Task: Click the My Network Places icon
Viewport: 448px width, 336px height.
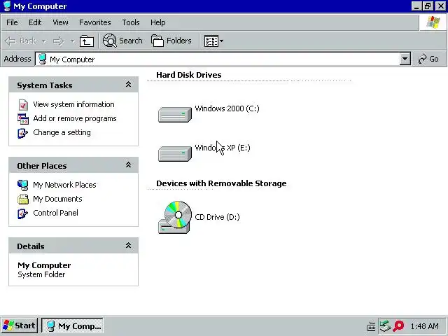Action: click(x=23, y=185)
